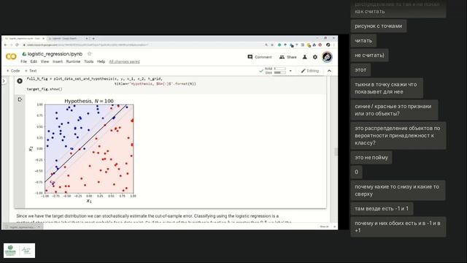The height and width of the screenshot is (263, 467).
Task: Add a new Code cell
Action: [x=13, y=71]
